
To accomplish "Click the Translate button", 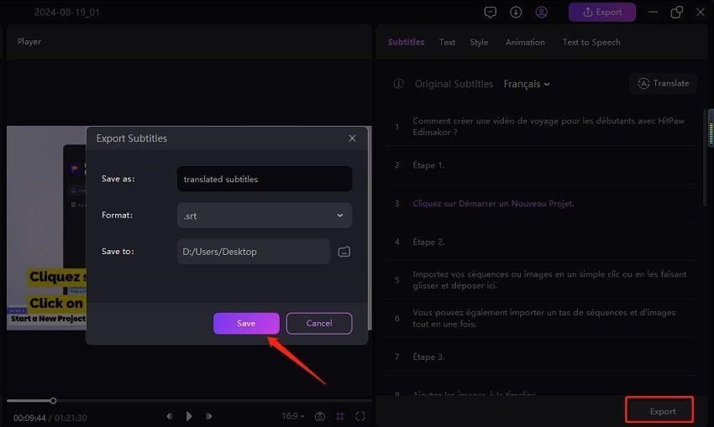I will point(663,83).
